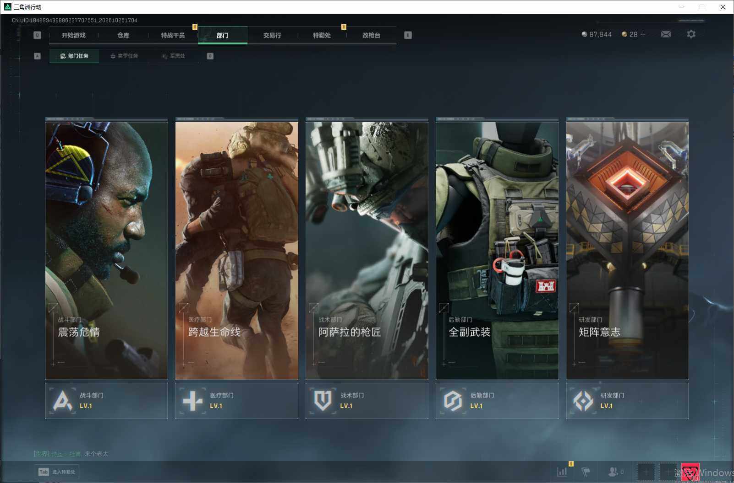Switch to the 仓库 tab
The height and width of the screenshot is (483, 734).
pyautogui.click(x=123, y=35)
